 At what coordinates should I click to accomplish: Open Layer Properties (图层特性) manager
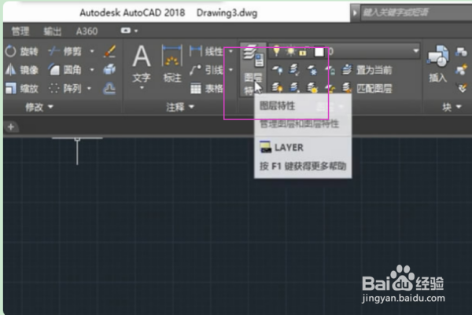point(253,69)
